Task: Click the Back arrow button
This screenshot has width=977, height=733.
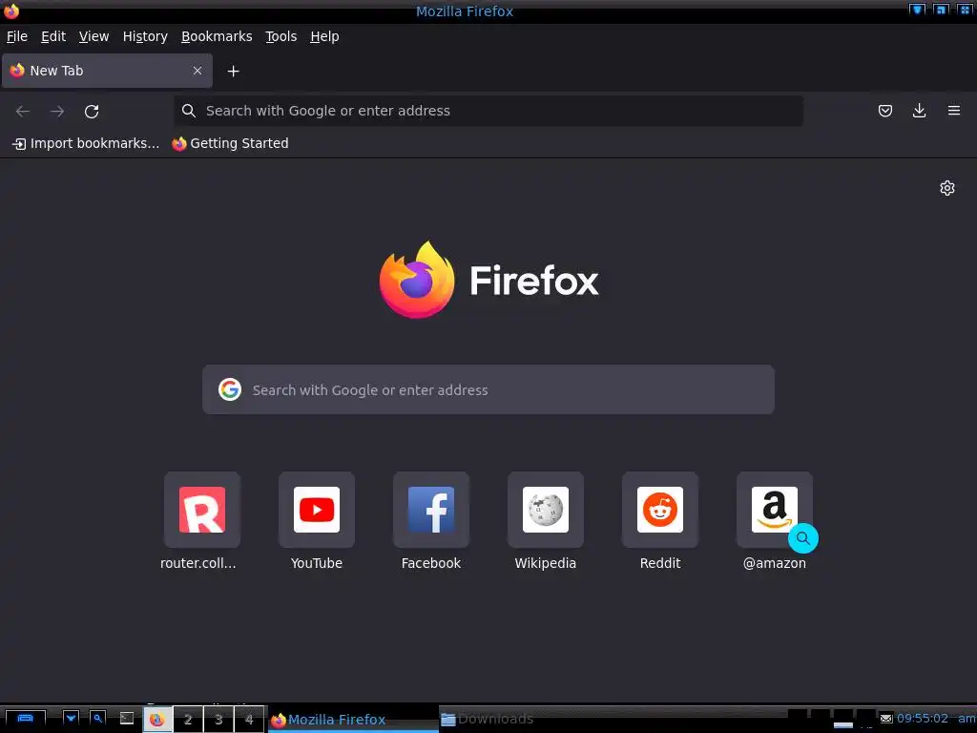Action: coord(23,111)
